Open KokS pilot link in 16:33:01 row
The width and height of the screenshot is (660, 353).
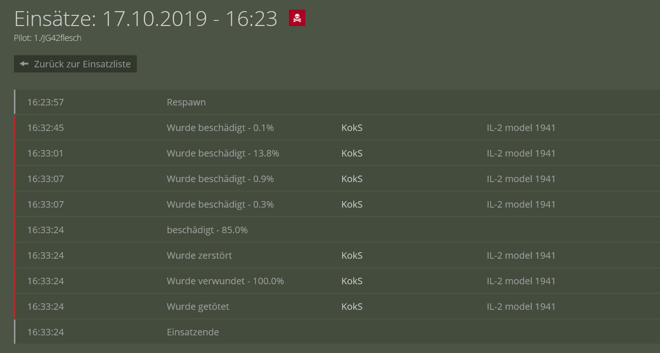click(x=352, y=153)
